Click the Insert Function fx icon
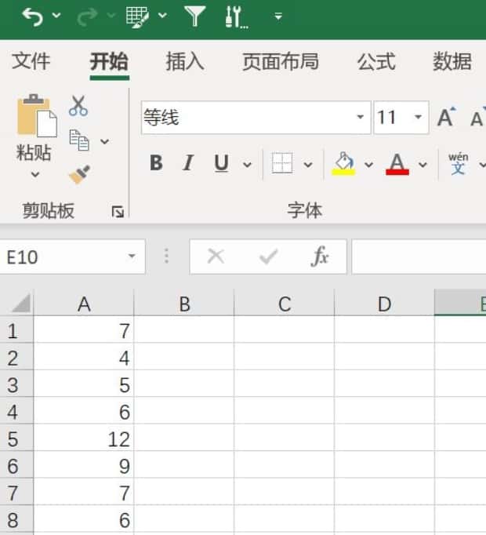The width and height of the screenshot is (486, 535). (320, 257)
